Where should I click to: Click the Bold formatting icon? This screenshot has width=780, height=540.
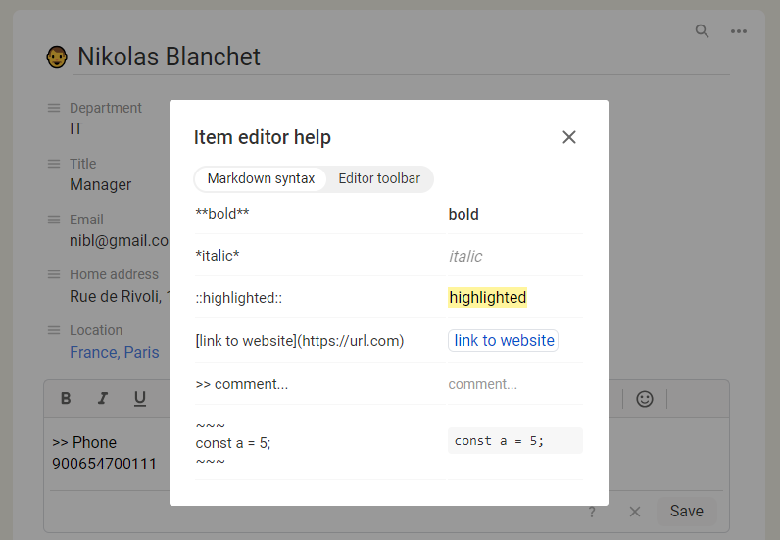(66, 398)
